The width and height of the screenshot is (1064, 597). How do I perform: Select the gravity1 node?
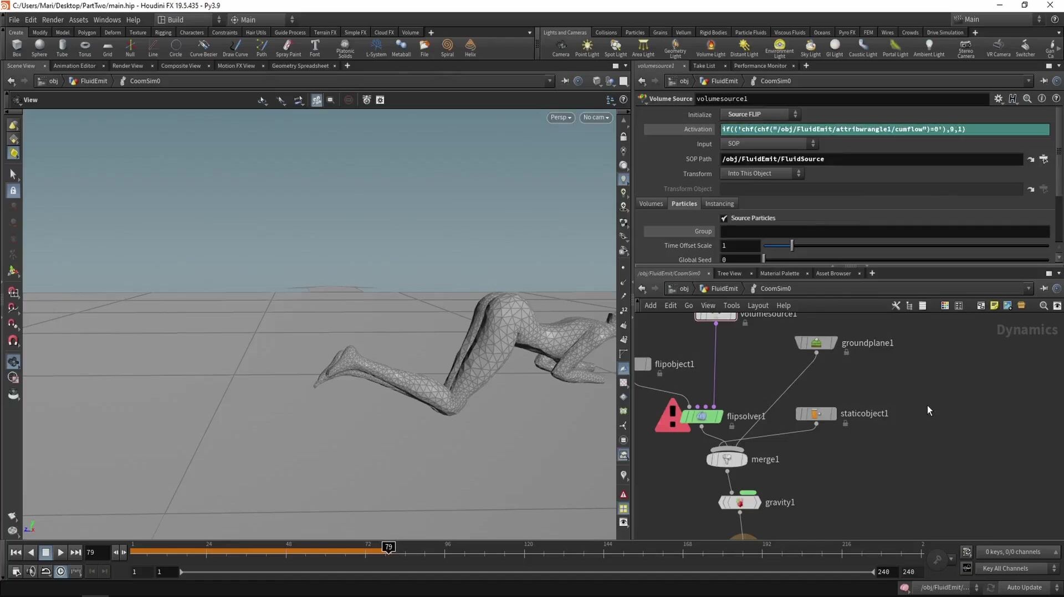[739, 502]
